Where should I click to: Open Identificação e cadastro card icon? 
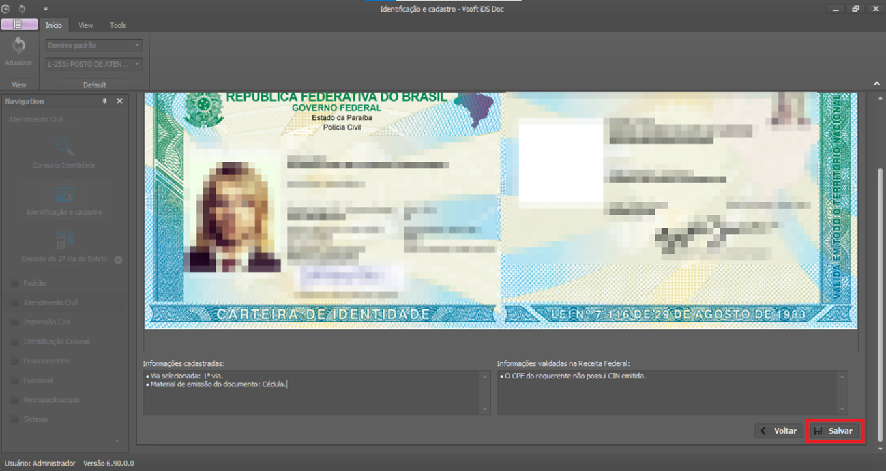(64, 194)
